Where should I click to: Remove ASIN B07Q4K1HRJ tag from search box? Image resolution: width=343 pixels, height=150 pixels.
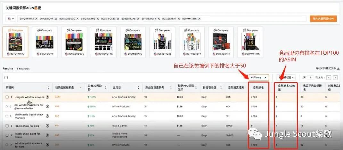pyautogui.click(x=36, y=19)
